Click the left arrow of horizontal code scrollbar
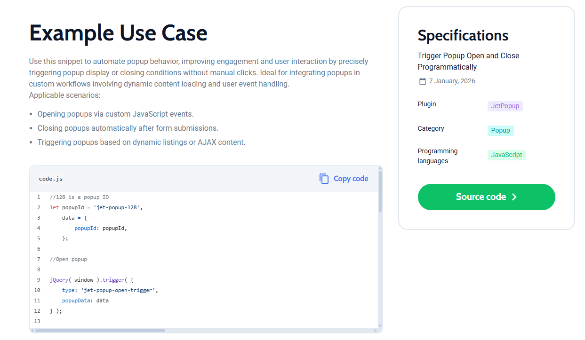This screenshot has width=585, height=340. pyautogui.click(x=32, y=331)
